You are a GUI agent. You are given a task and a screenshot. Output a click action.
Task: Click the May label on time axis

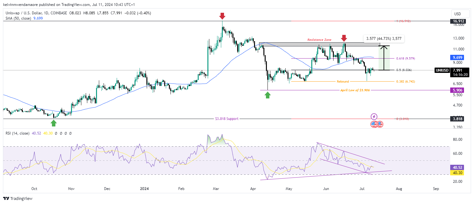(x=289, y=189)
